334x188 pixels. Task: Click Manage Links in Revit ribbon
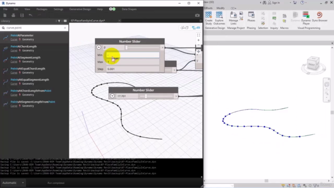click(x=233, y=18)
